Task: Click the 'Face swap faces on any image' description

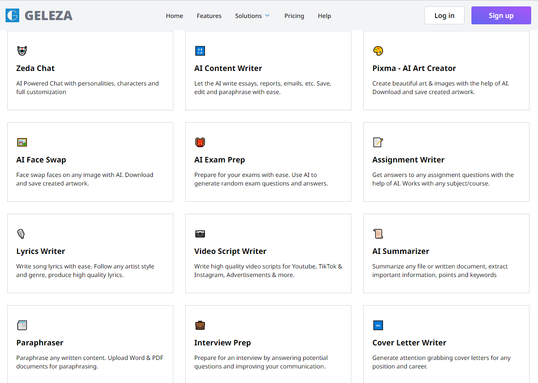Action: 85,179
